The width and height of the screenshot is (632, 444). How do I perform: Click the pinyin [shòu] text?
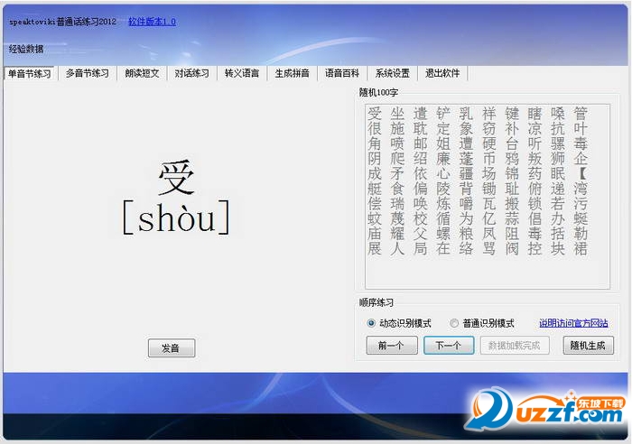pyautogui.click(x=176, y=218)
